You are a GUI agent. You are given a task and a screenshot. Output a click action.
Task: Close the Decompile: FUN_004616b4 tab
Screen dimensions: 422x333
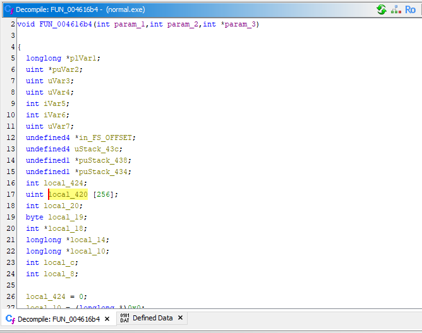click(x=107, y=319)
